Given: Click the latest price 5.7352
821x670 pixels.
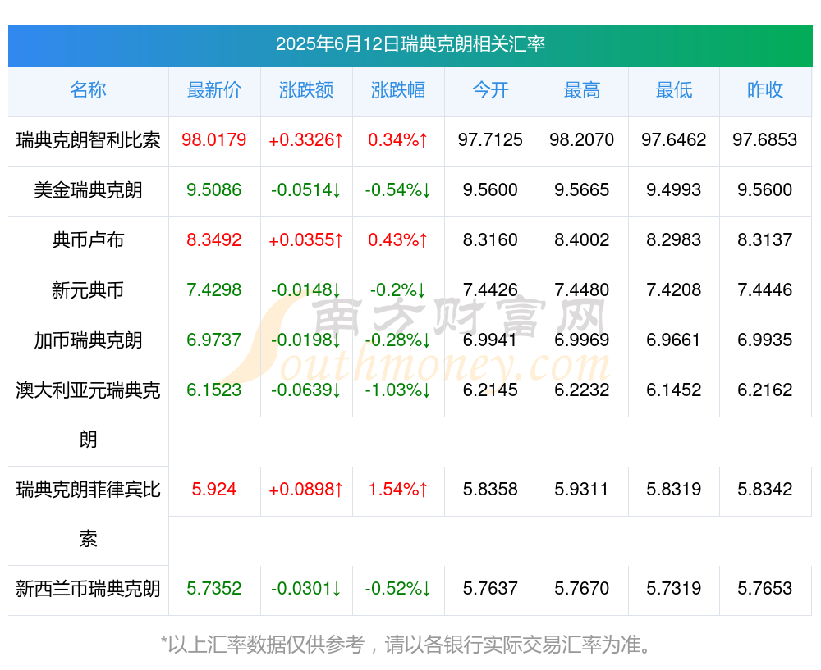Looking at the screenshot, I should [x=214, y=589].
